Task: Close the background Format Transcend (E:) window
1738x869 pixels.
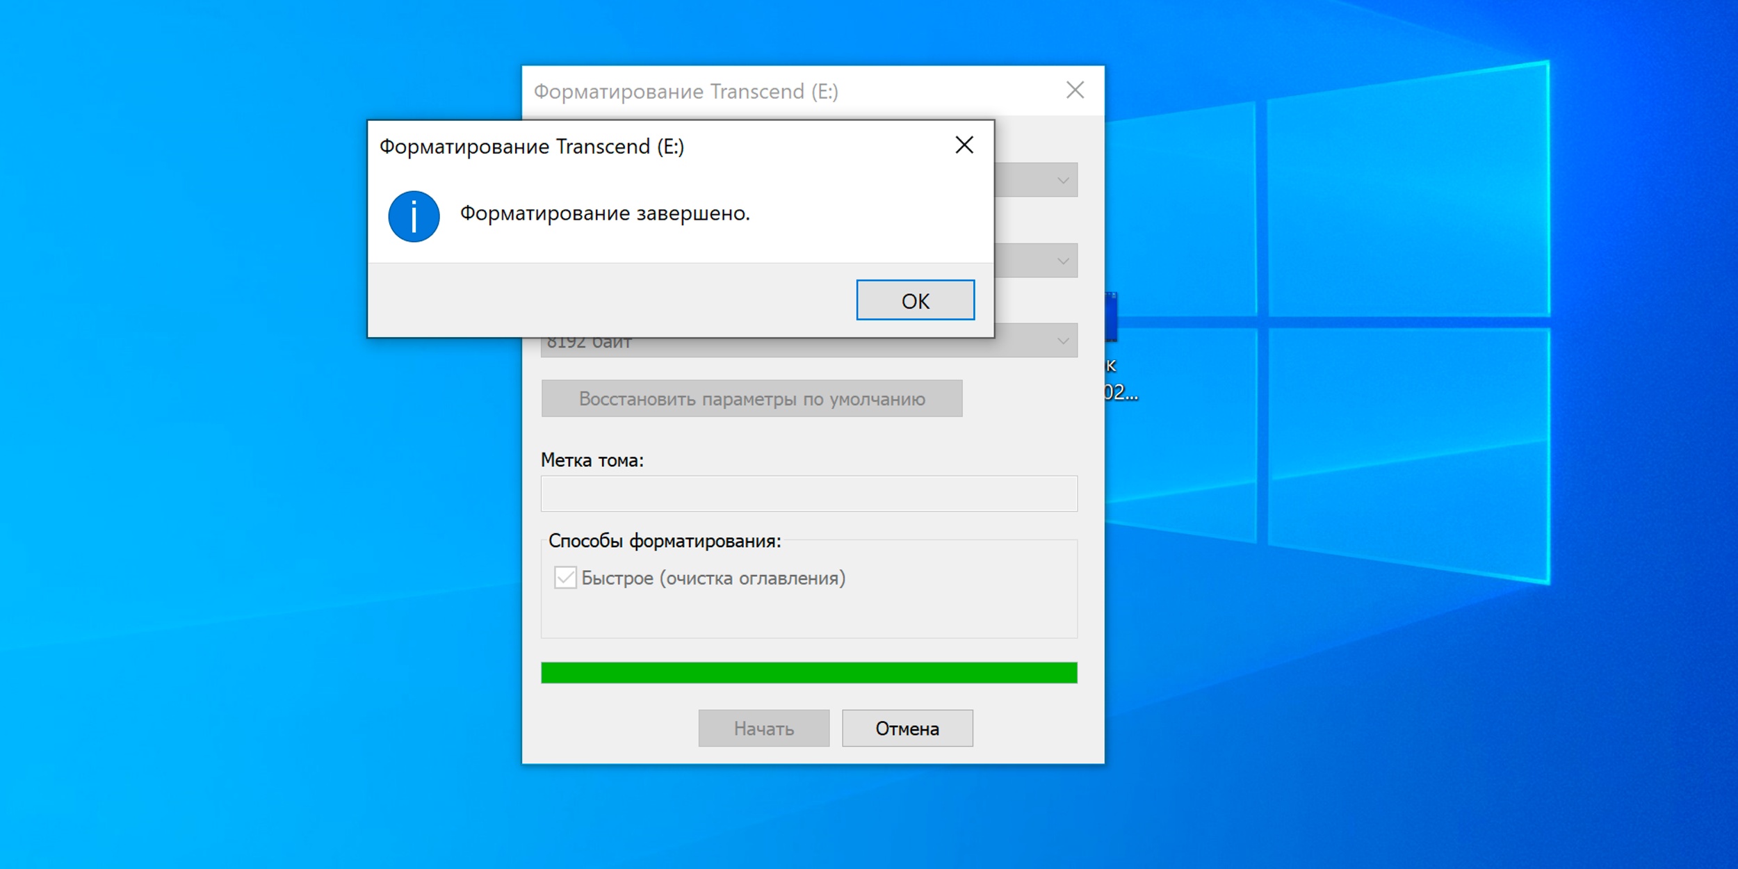Action: pos(1075,90)
